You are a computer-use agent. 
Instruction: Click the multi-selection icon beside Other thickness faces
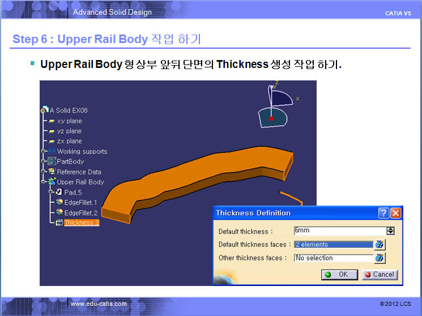[x=380, y=258]
